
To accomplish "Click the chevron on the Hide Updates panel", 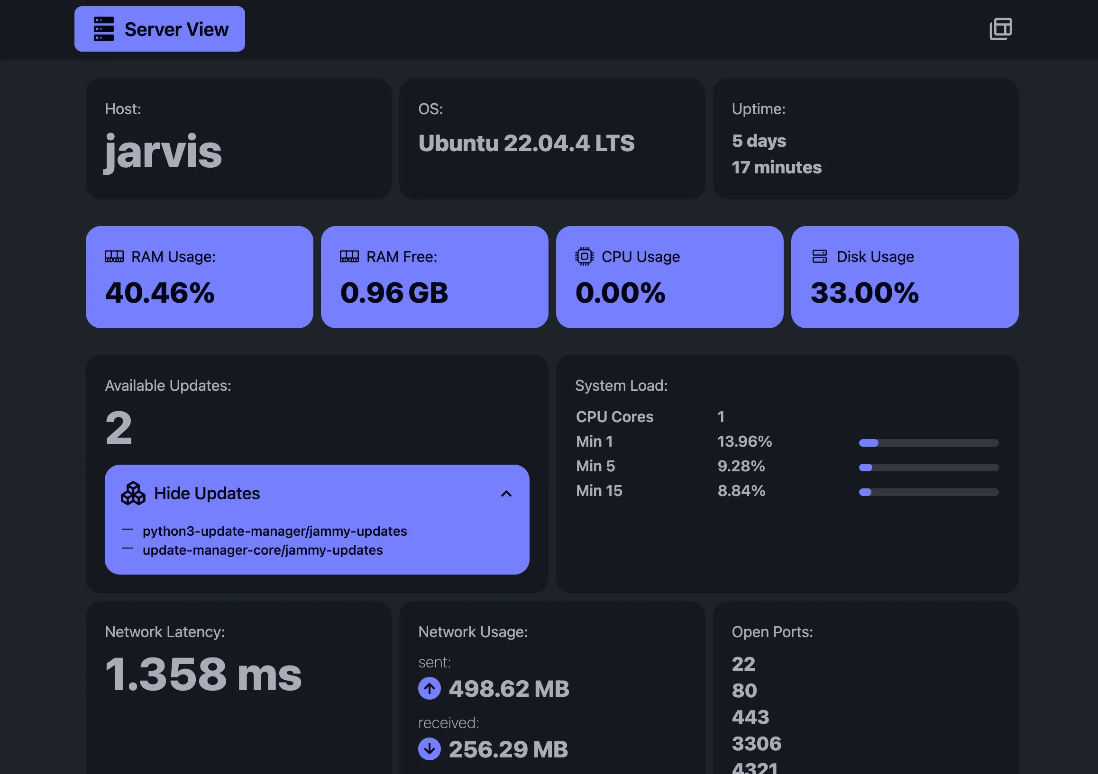I will pos(506,494).
